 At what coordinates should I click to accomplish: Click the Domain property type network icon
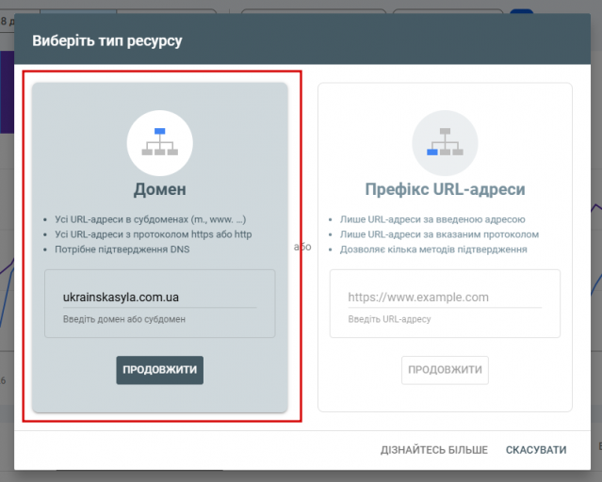point(160,143)
